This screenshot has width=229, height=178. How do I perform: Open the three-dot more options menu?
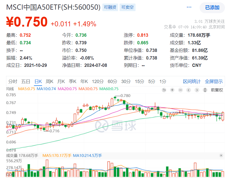pyautogui.click(x=189, y=7)
